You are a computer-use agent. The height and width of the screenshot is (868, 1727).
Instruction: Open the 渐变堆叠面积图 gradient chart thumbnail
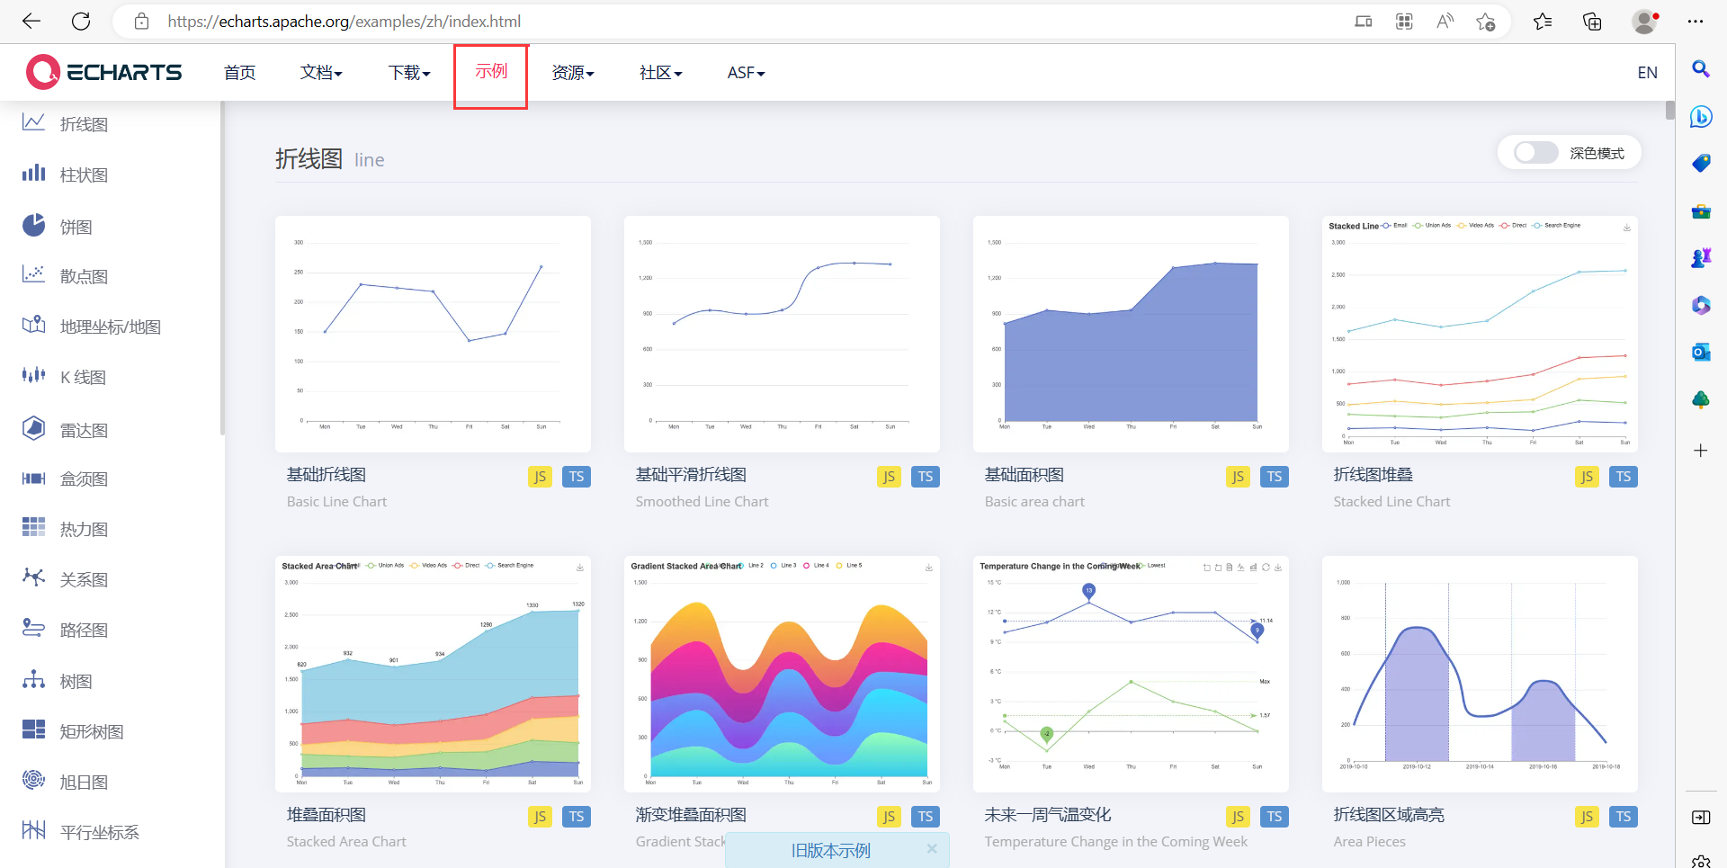[x=782, y=674]
